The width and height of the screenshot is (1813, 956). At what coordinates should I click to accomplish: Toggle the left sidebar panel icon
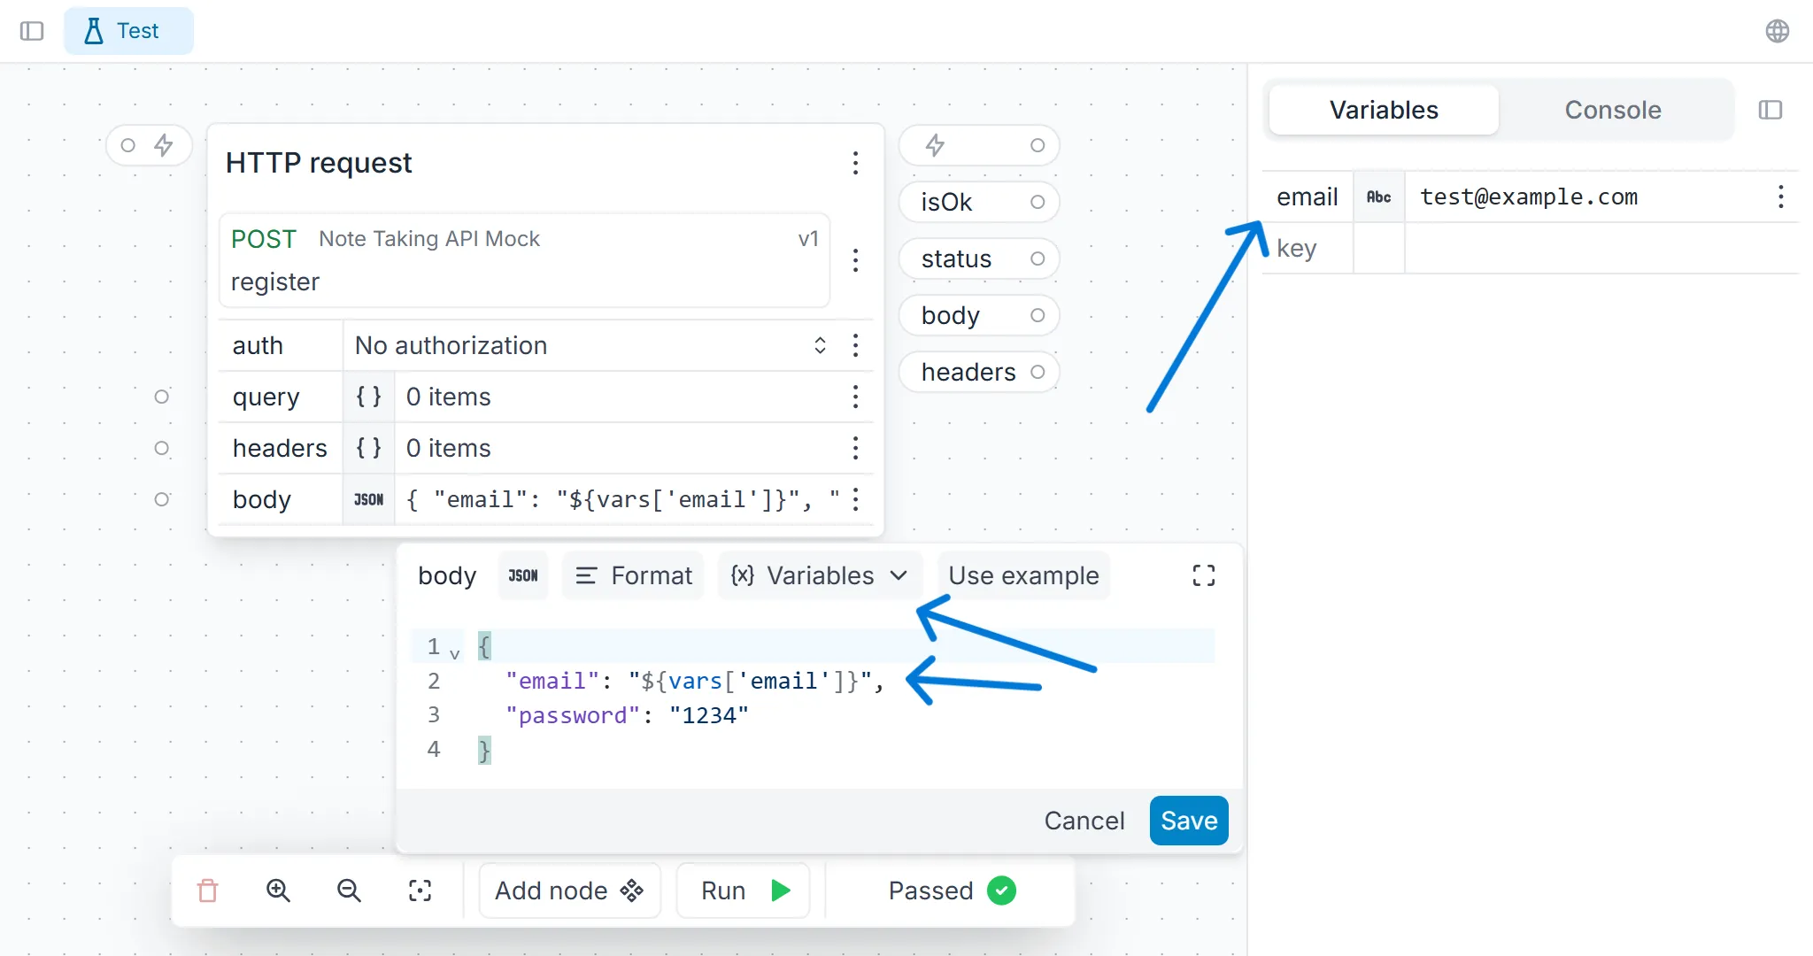(32, 31)
